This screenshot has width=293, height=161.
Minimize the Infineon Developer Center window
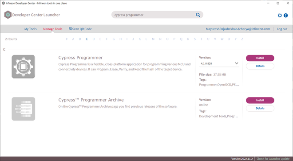(x=268, y=3)
